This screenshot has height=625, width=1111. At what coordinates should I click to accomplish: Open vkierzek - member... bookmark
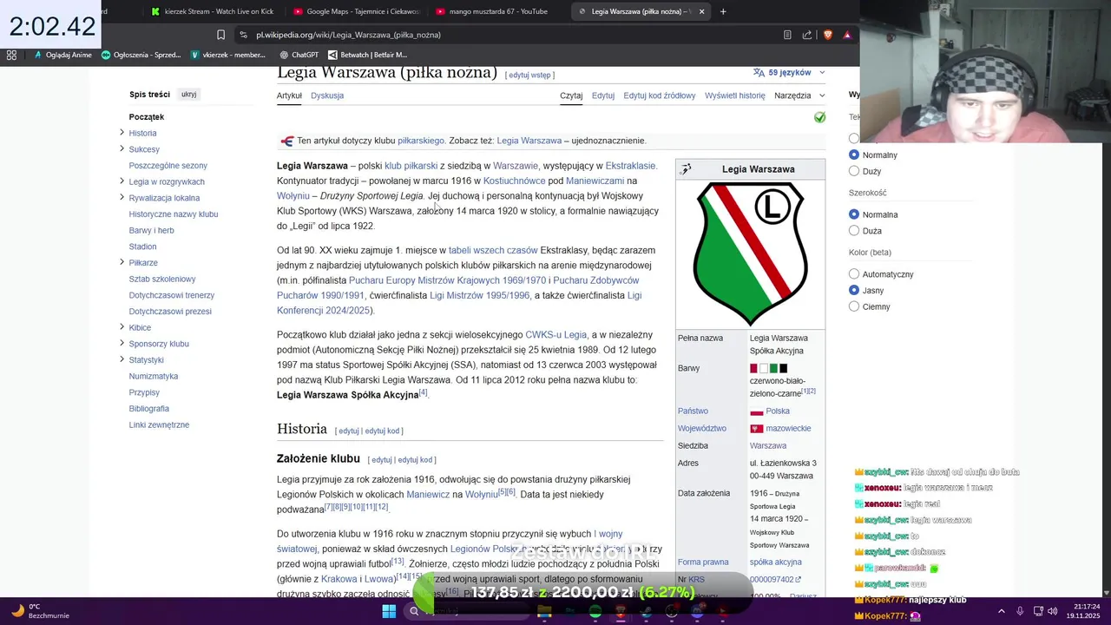(227, 55)
